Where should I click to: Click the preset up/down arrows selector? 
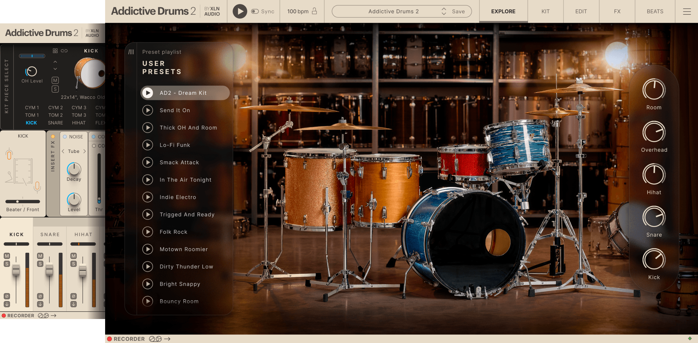click(444, 11)
